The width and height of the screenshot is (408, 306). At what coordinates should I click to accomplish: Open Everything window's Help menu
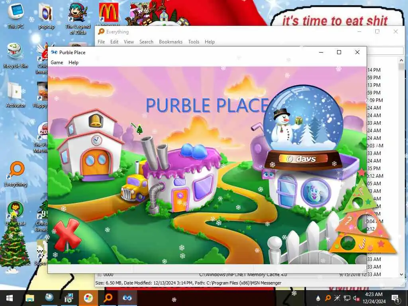coord(210,41)
